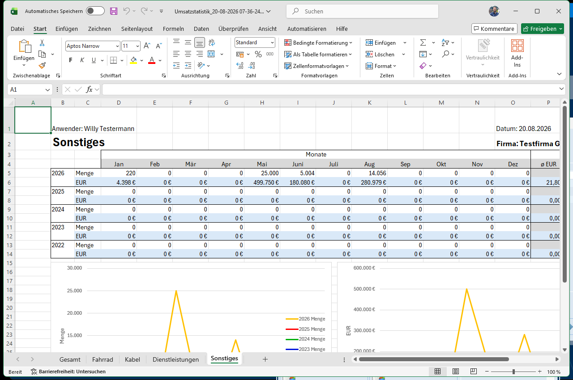Open Barrierefreiheit accessibility check in status bar
The image size is (573, 380).
[68, 372]
